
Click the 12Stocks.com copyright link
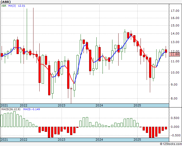pos(171,144)
